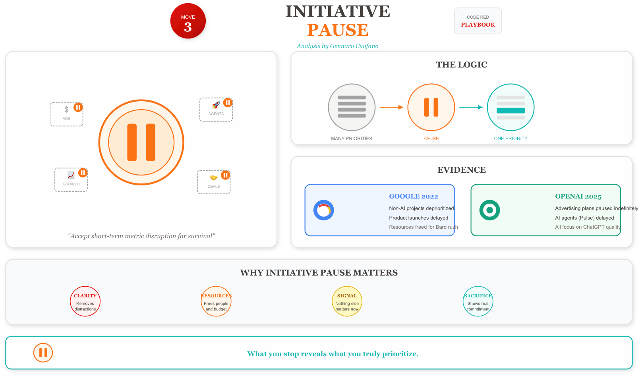Image resolution: width=642 pixels, height=374 pixels.
Task: Click the teal One Priority circle icon
Action: click(511, 107)
